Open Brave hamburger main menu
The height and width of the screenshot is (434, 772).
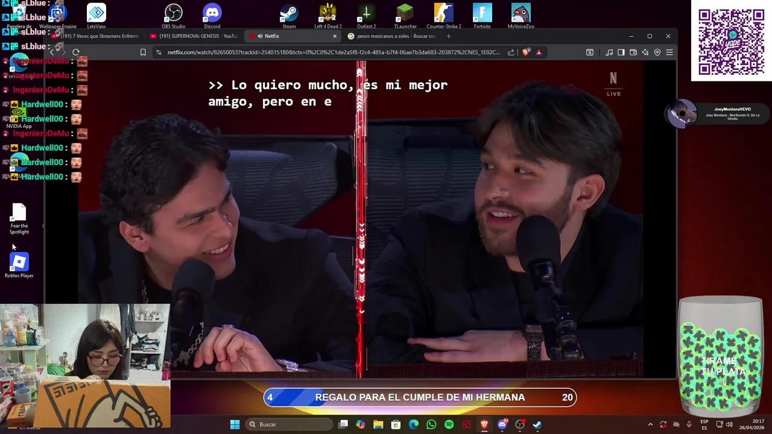tap(669, 52)
